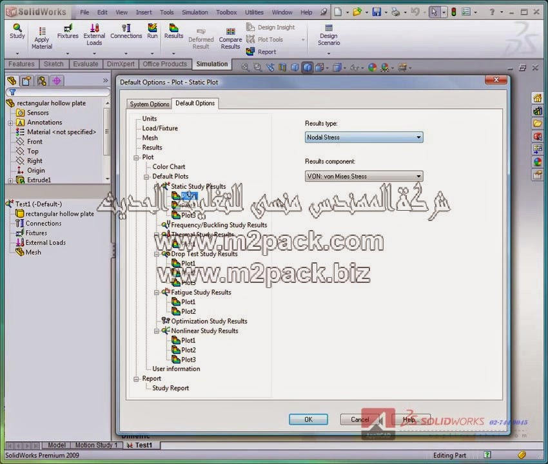
Task: Switch to Office Products tab
Action: (x=164, y=64)
